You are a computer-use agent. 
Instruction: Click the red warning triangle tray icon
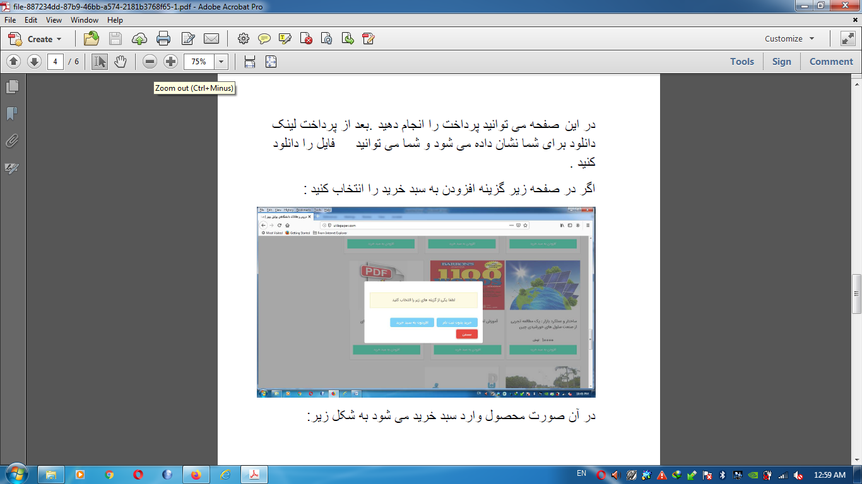pyautogui.click(x=662, y=475)
